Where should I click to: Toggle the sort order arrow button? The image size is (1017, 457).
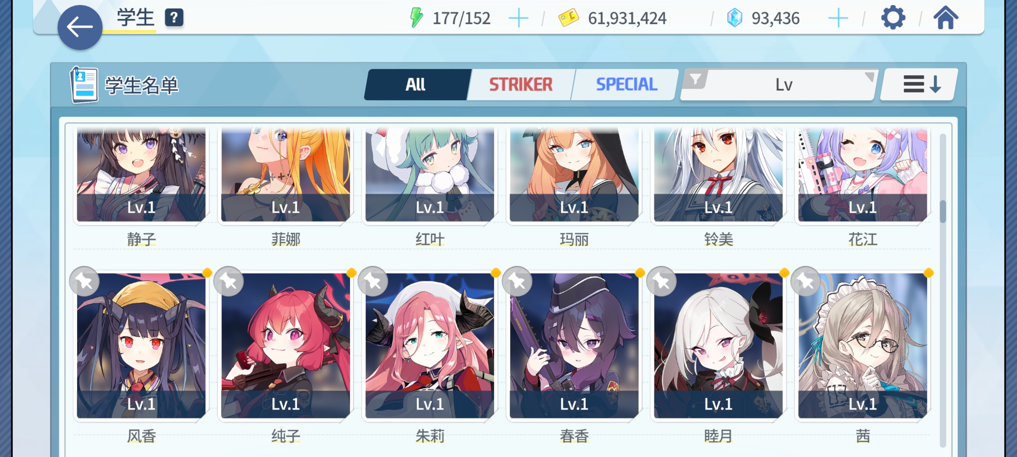919,84
